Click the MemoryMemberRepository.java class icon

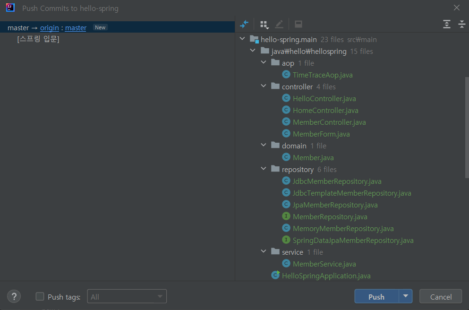pos(286,228)
